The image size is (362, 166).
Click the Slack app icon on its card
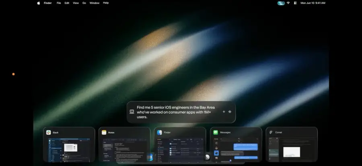coord(49,132)
